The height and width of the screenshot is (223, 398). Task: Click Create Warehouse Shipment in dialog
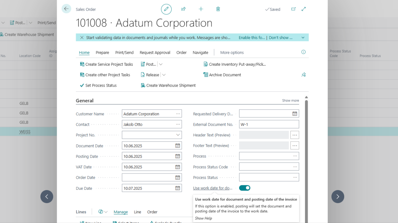point(168,85)
